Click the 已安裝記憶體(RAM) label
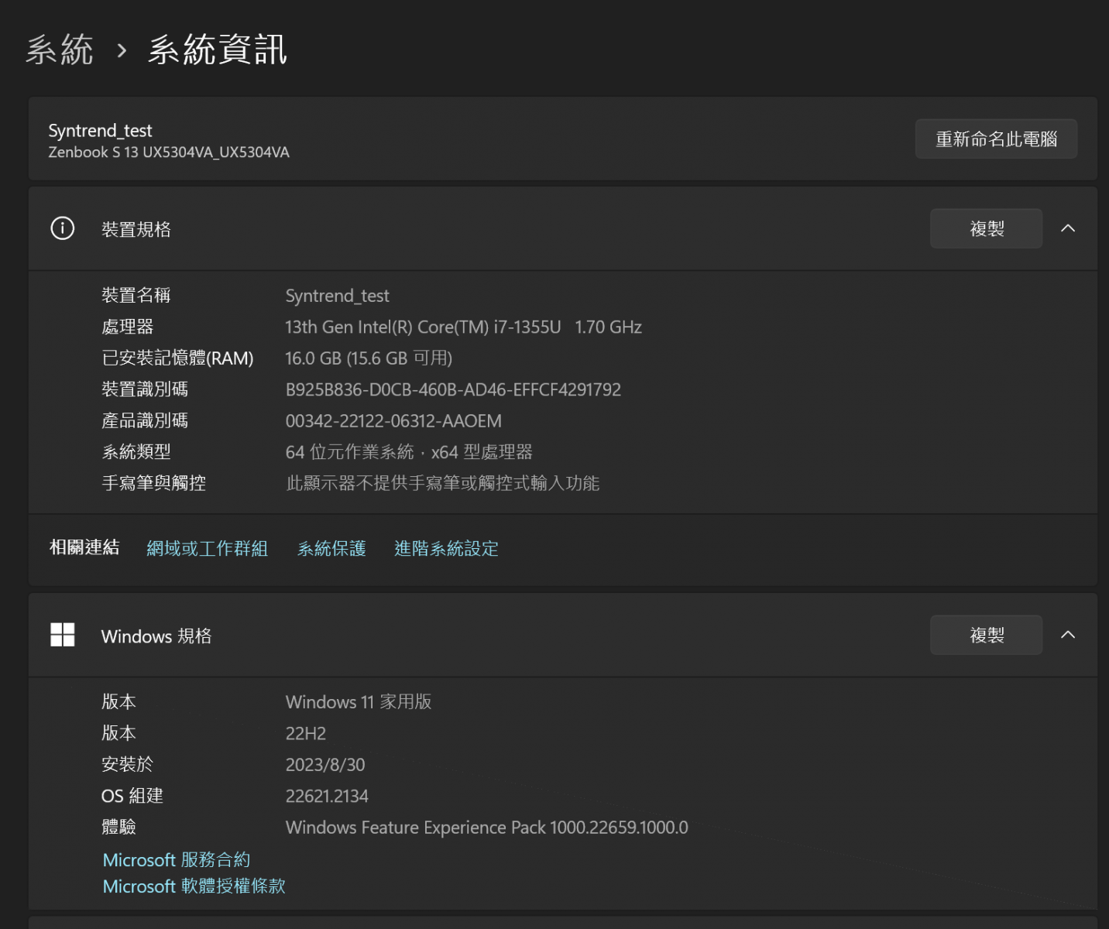Viewport: 1109px width, 929px height. (177, 358)
